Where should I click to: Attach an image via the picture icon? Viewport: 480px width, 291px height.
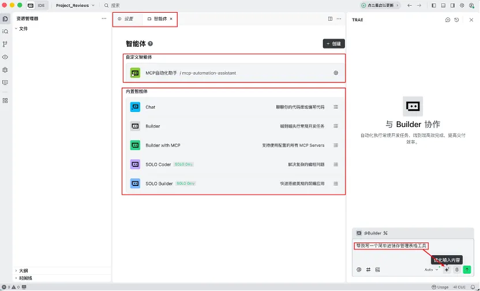point(377,270)
